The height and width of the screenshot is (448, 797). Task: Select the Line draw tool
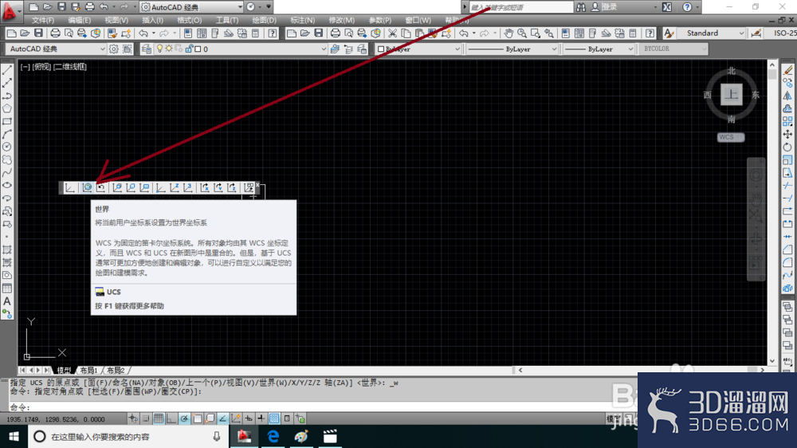click(x=7, y=69)
